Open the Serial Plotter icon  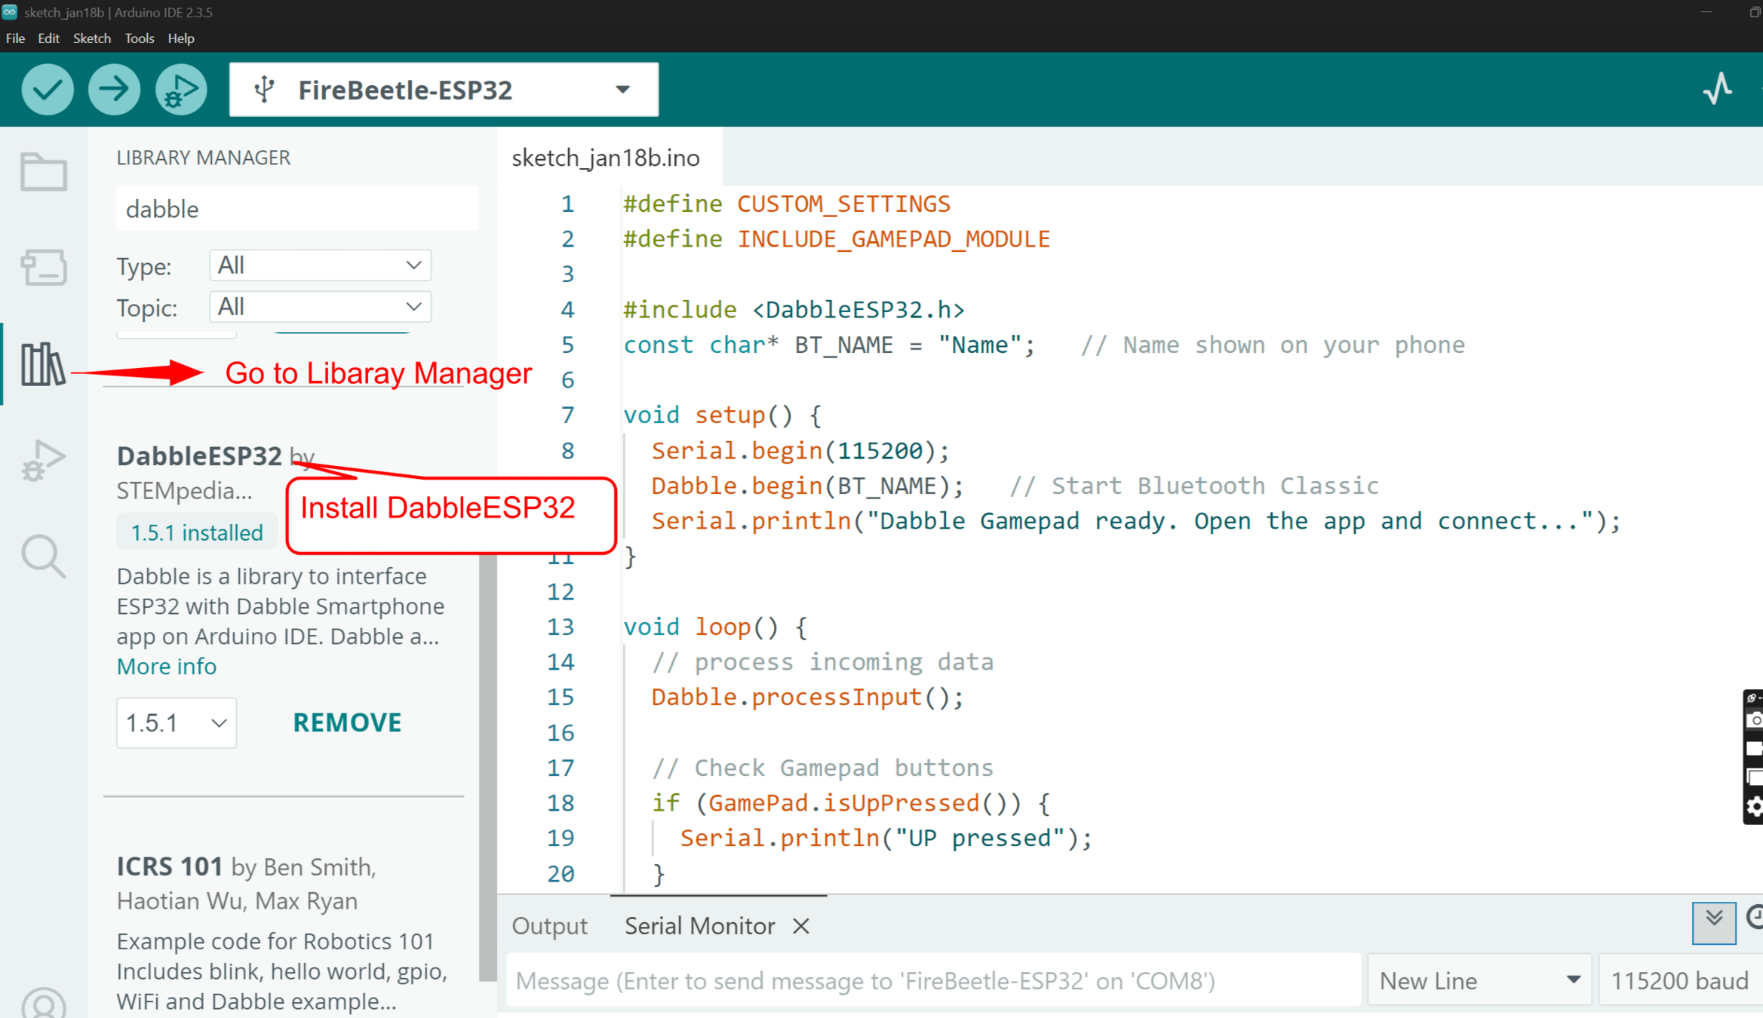point(1718,89)
